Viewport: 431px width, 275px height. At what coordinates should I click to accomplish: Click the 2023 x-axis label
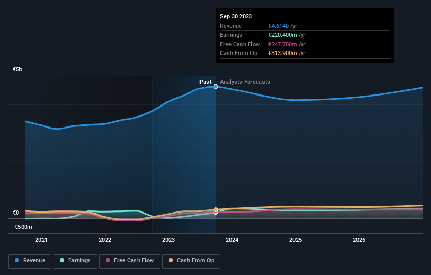169,240
